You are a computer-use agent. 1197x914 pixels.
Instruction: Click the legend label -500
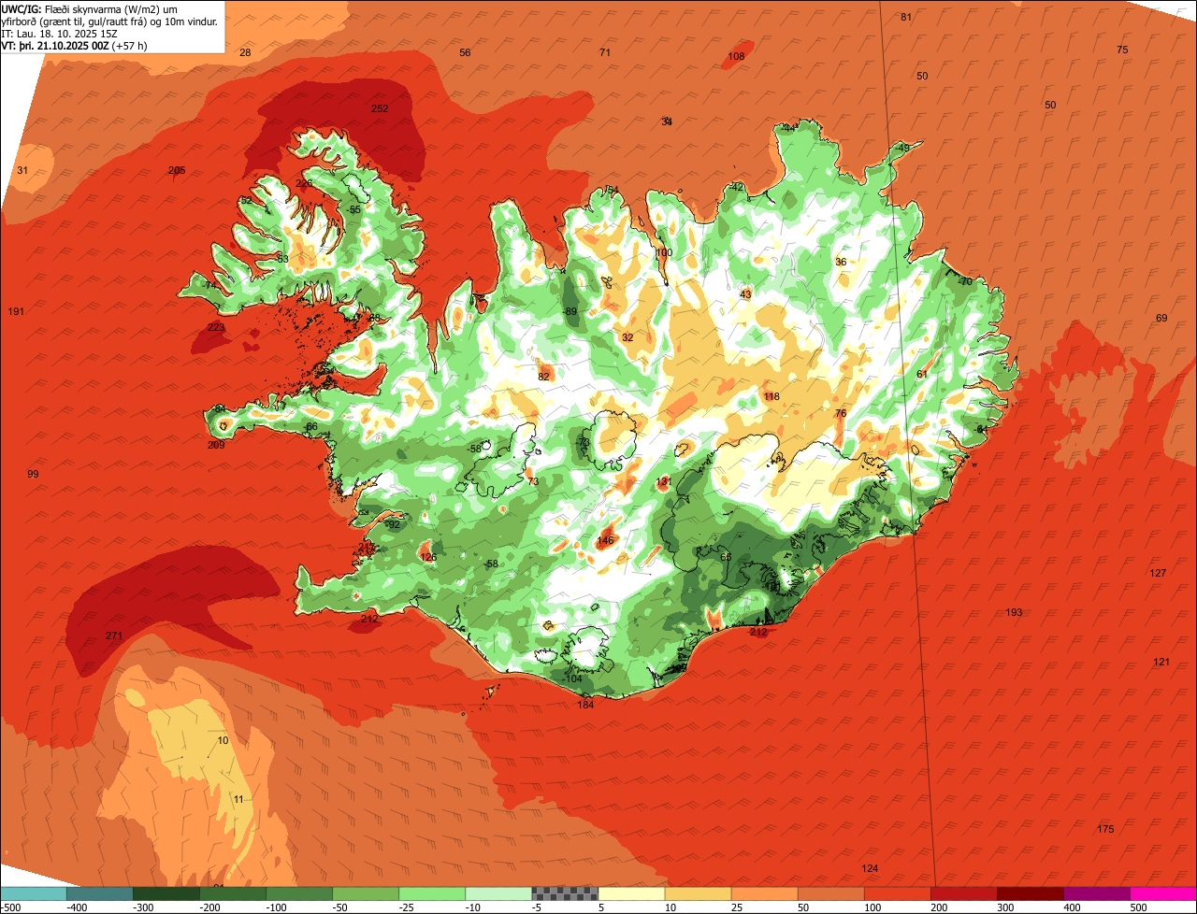11,907
